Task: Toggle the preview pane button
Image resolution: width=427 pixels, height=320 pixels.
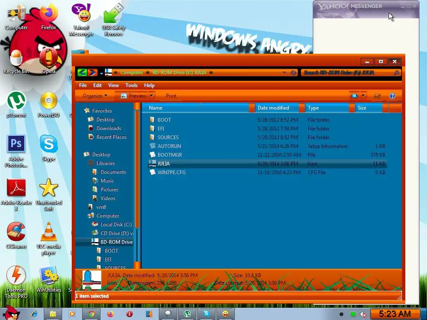Action: 377,96
